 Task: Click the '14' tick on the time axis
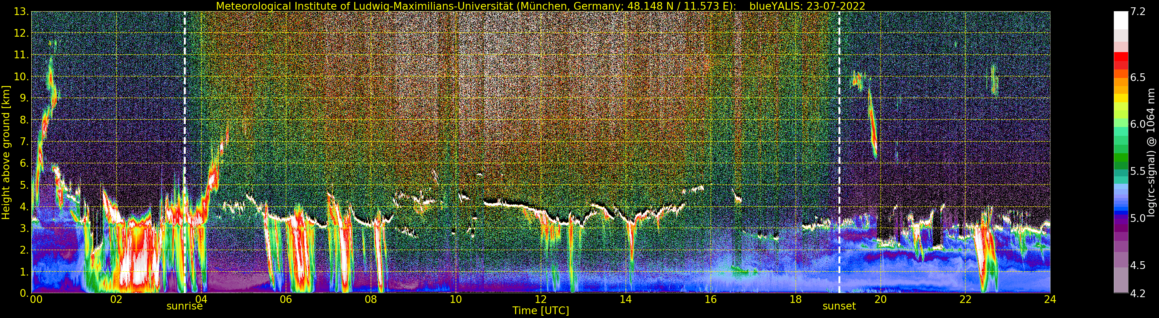pyautogui.click(x=625, y=299)
